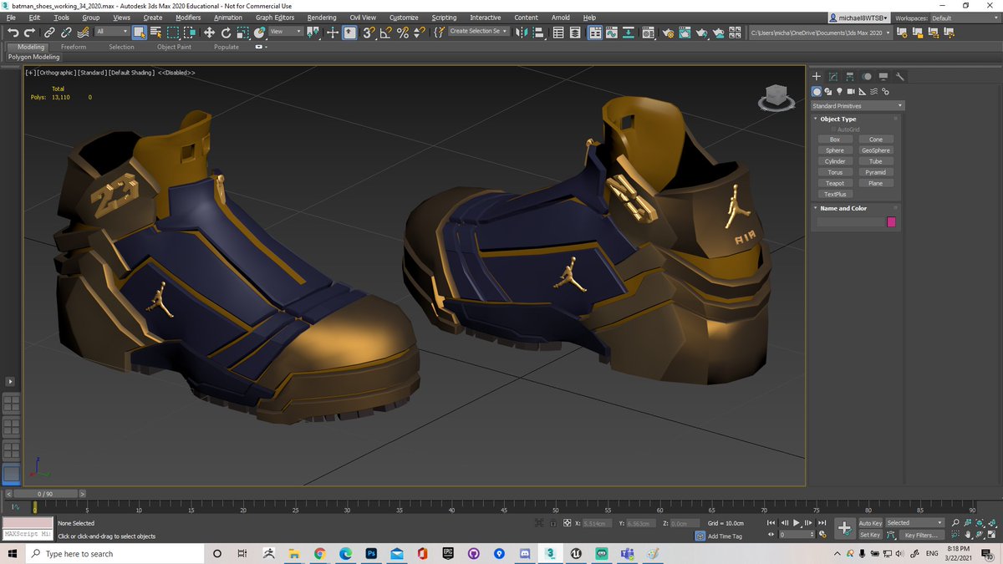Activate the Select Object tool

coord(139,32)
